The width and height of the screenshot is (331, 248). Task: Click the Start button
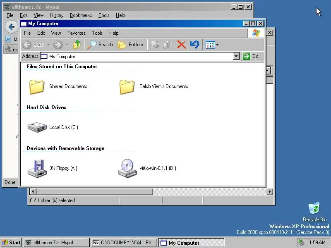click(x=11, y=243)
